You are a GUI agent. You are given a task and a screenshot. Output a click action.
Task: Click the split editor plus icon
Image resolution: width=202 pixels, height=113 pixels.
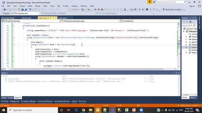point(179,24)
